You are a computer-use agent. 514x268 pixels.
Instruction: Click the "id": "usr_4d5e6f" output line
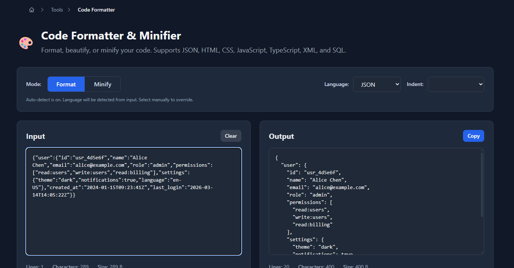(x=314, y=172)
